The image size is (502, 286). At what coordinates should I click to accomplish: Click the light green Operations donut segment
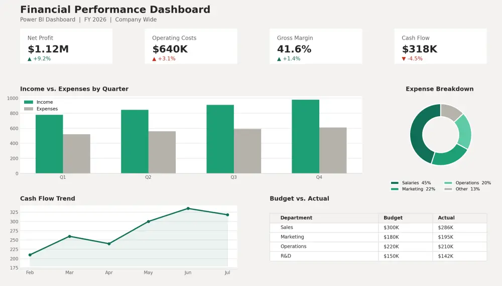coord(464,133)
